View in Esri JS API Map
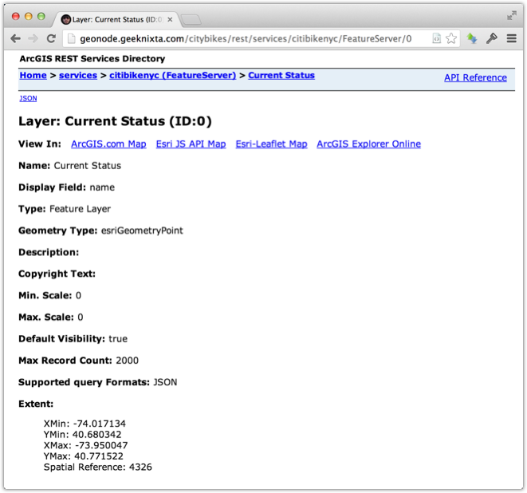The image size is (527, 493). (191, 144)
